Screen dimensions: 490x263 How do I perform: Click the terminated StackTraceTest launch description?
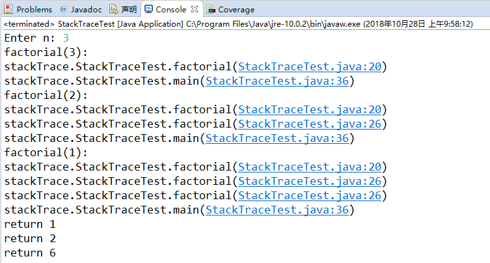238,24
